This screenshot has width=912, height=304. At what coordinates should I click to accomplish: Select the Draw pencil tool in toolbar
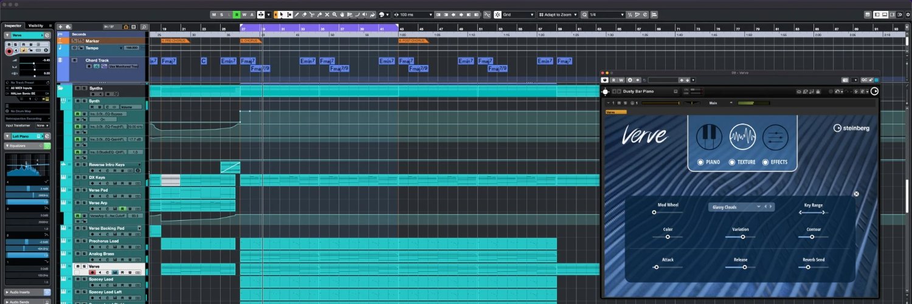tap(296, 15)
